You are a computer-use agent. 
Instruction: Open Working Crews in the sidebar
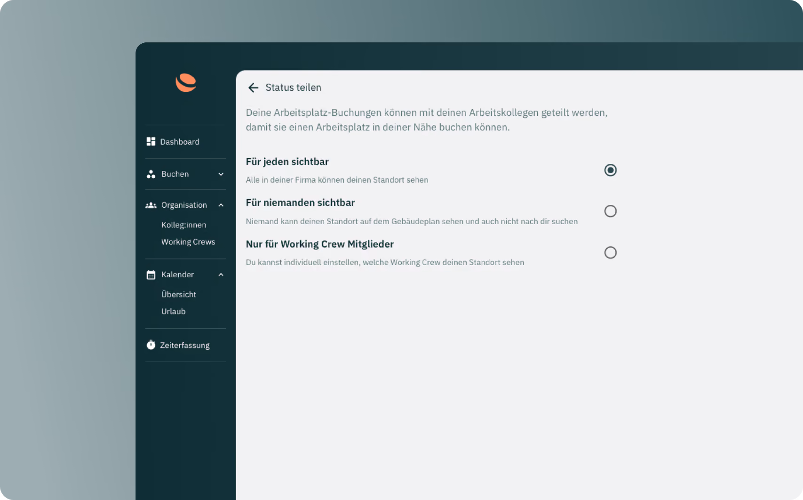188,242
